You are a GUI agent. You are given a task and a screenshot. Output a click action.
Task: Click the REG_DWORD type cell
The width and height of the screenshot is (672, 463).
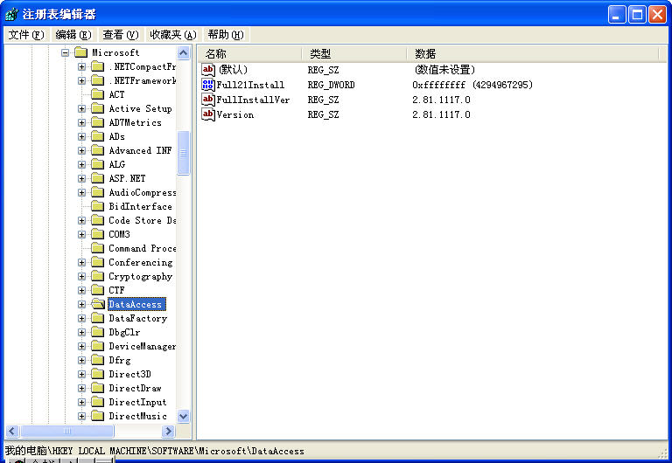point(331,85)
